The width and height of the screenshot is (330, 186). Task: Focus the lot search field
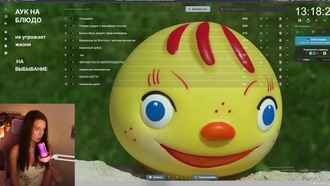pos(255,9)
